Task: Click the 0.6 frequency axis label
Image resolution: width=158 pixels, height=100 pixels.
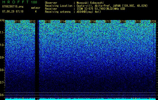Action: [2, 95]
